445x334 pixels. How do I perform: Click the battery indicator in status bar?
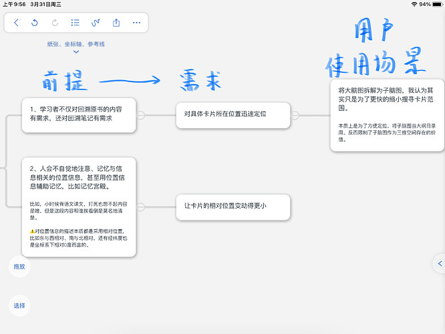[438, 4]
